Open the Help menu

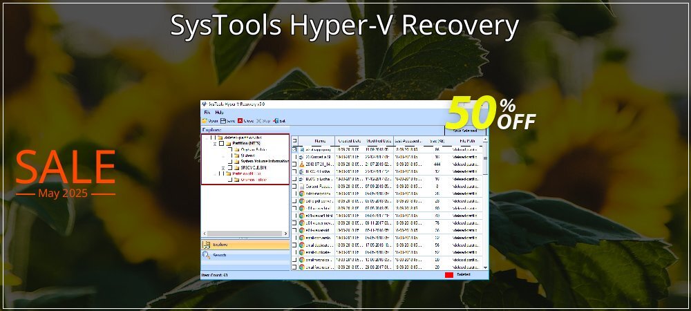[220, 113]
